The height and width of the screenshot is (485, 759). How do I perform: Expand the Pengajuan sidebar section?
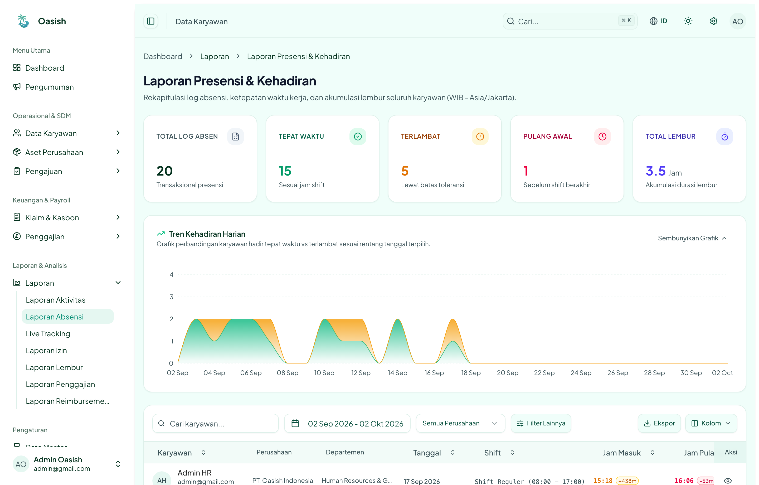pyautogui.click(x=67, y=171)
